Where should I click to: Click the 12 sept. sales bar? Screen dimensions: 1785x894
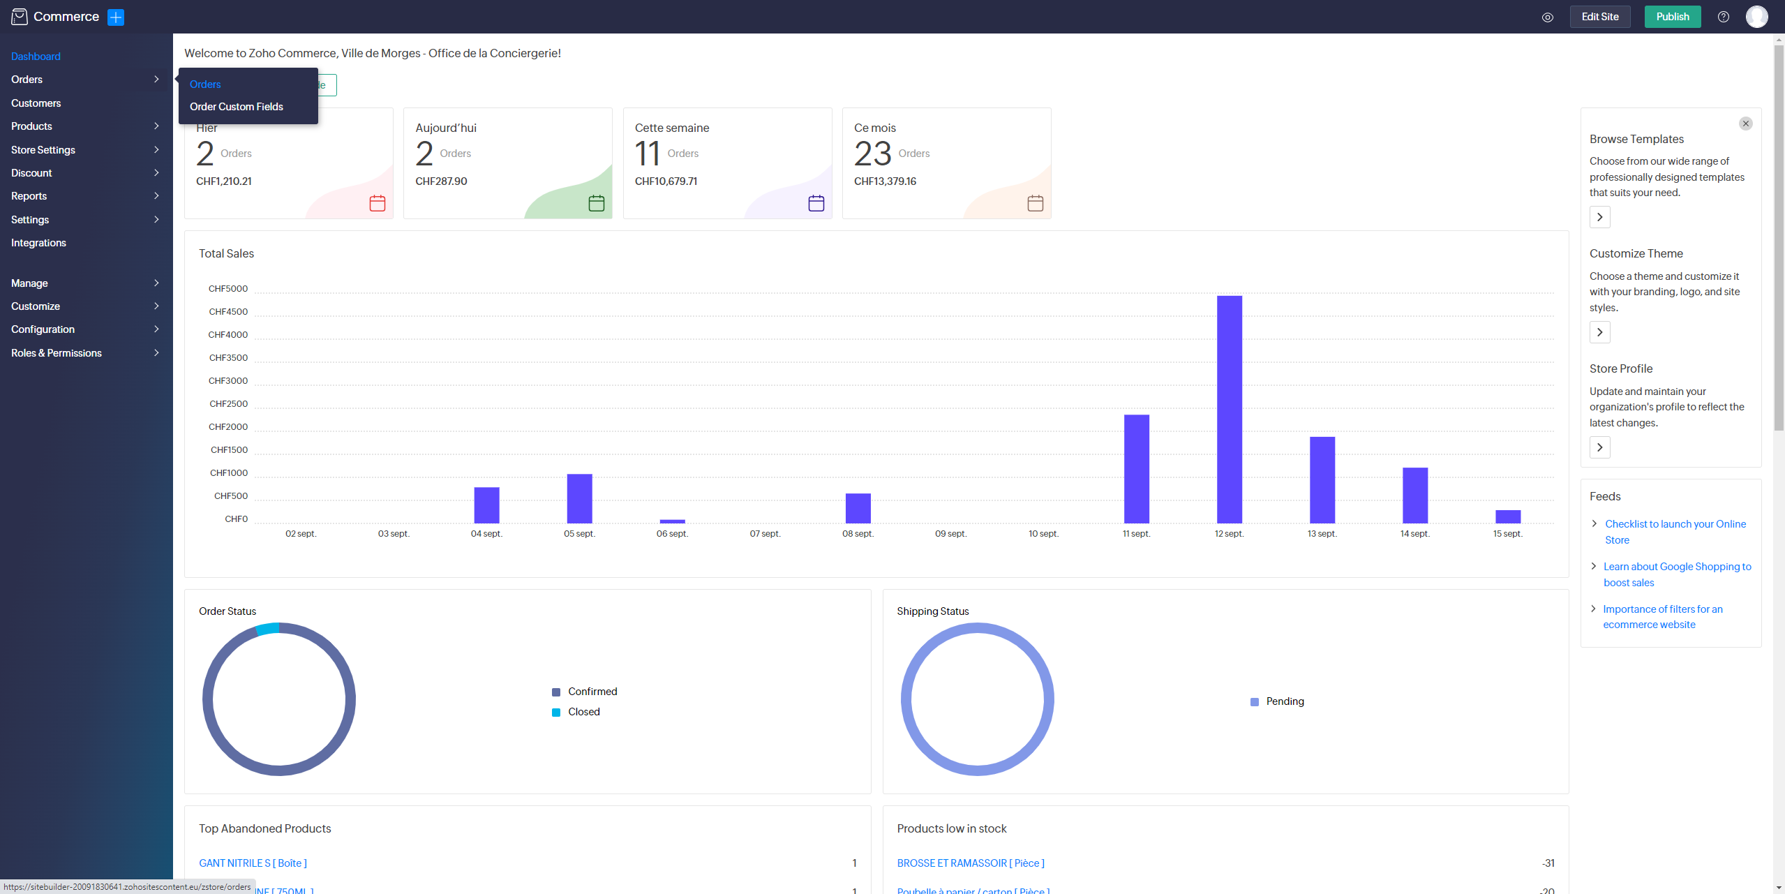pyautogui.click(x=1229, y=410)
